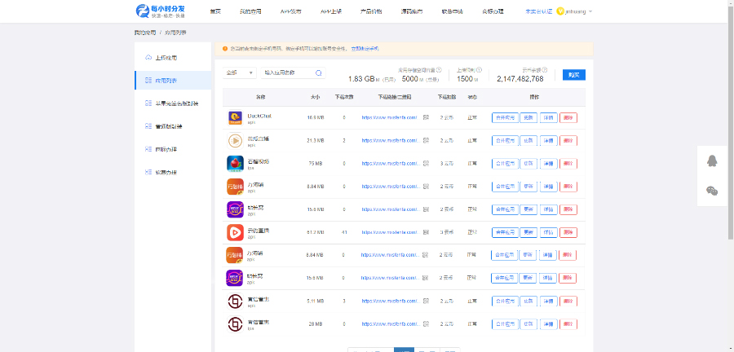Click the search magnifier icon
This screenshot has height=352, width=734.
coord(318,73)
